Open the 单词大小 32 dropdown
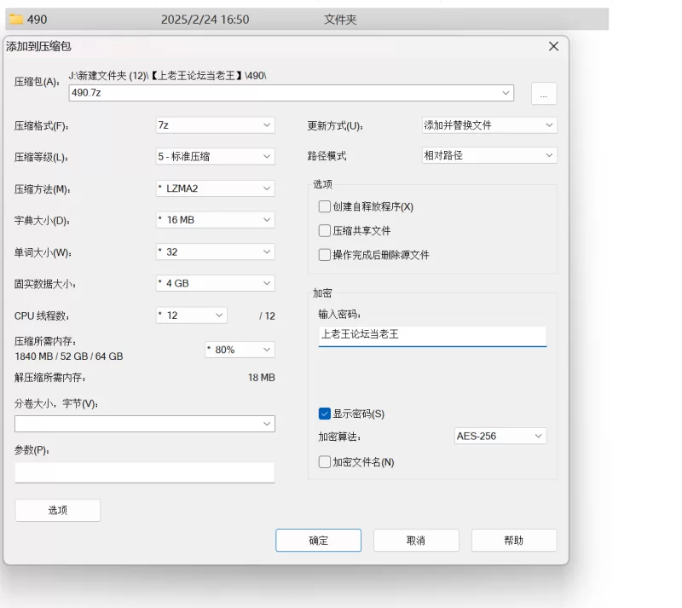This screenshot has width=682, height=608. tap(216, 252)
